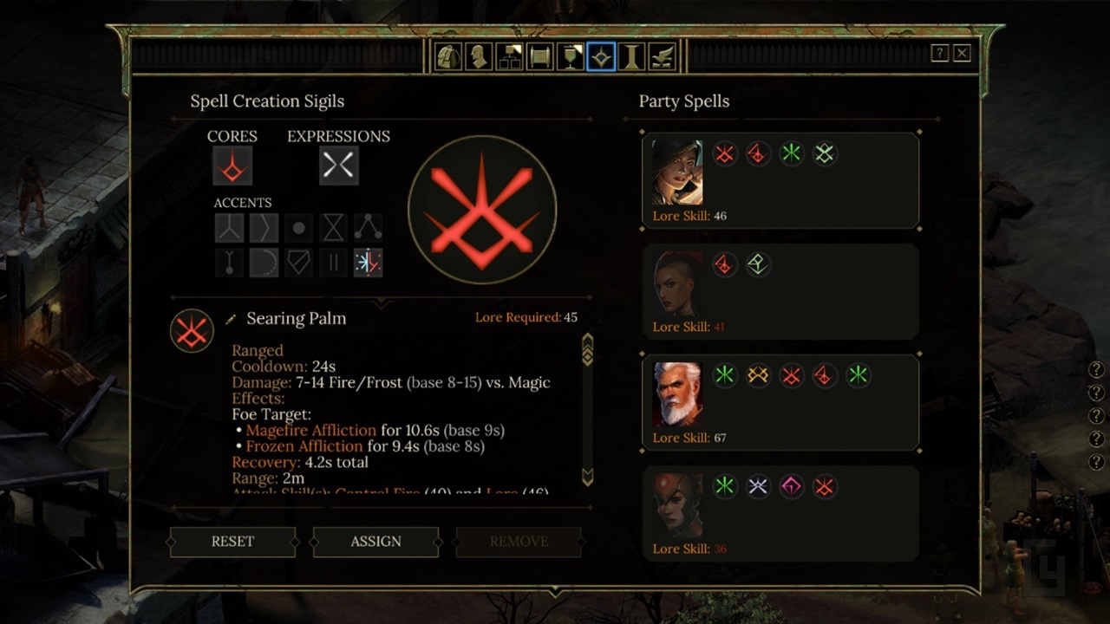The image size is (1110, 624).
Task: Select the white-bearded party member portrait
Action: tap(677, 393)
